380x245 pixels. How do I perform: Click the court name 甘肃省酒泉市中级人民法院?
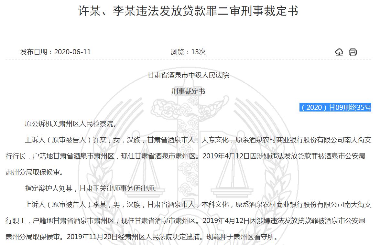point(188,75)
